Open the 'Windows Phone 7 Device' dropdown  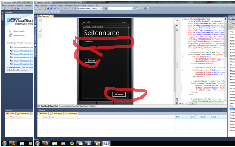102,8
